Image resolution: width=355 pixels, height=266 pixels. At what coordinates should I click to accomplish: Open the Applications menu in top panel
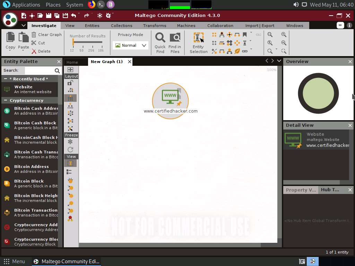[26, 5]
